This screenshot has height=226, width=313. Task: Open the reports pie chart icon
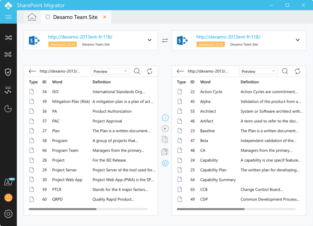[8, 109]
